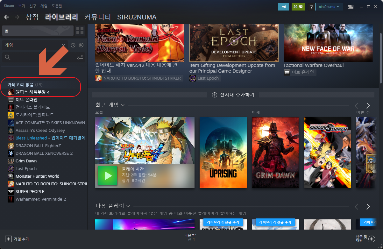Expand the 최근 게임 shelf dropdown

pyautogui.click(x=123, y=105)
